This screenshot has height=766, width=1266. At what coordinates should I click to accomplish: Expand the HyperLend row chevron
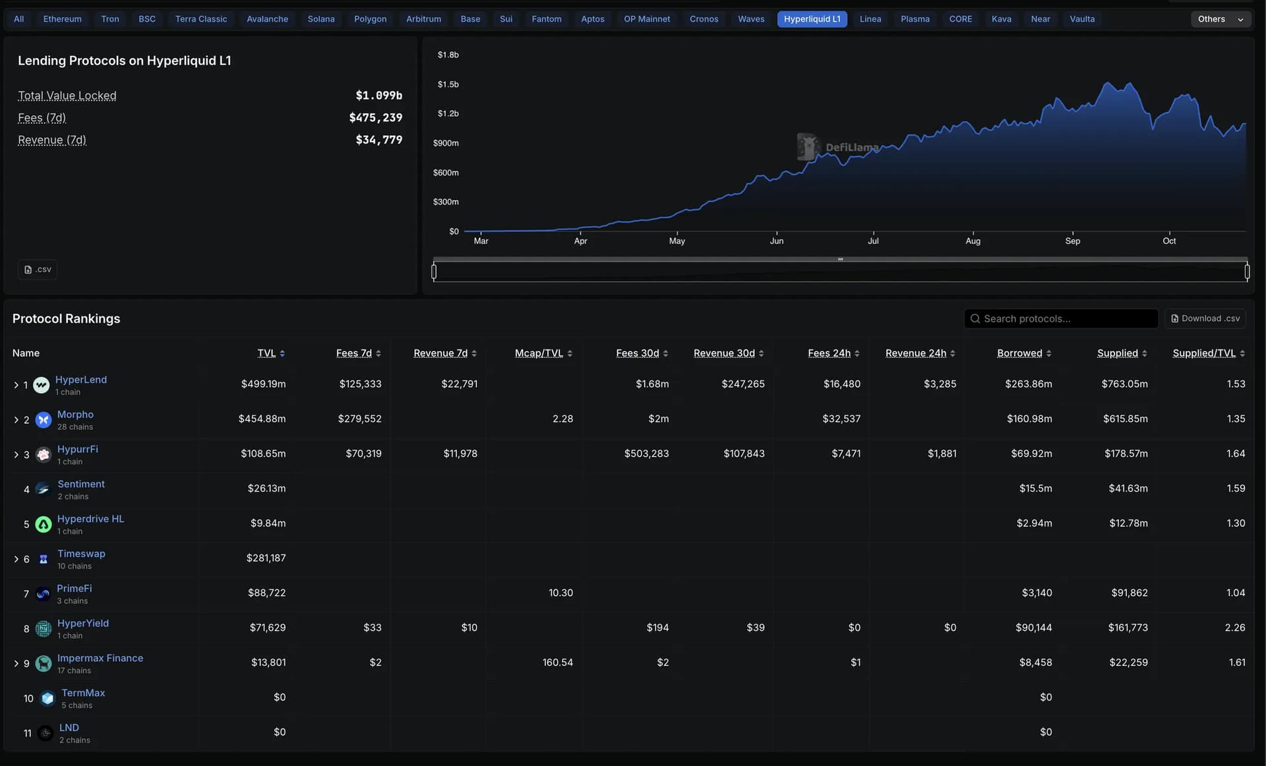(x=16, y=385)
